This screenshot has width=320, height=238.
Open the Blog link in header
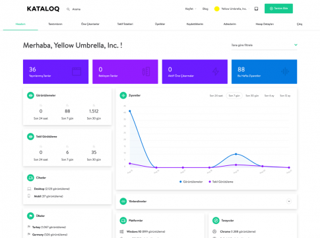pos(205,9)
